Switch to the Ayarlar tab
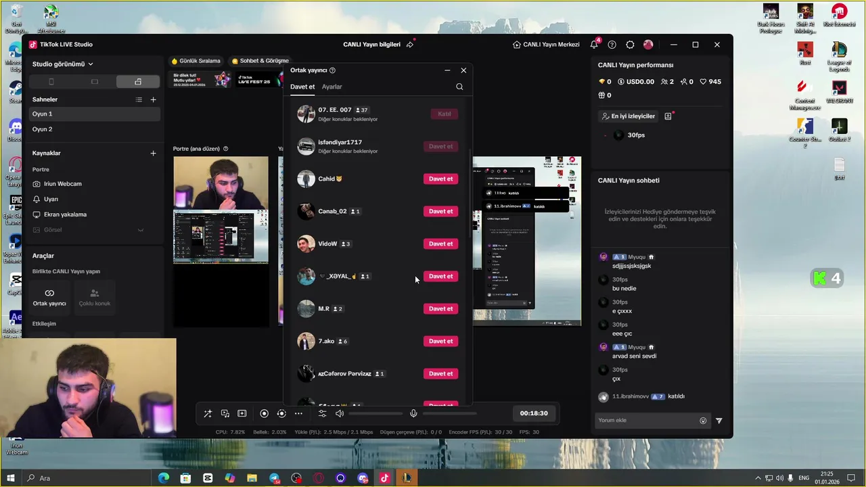Image resolution: width=866 pixels, height=487 pixels. click(332, 87)
